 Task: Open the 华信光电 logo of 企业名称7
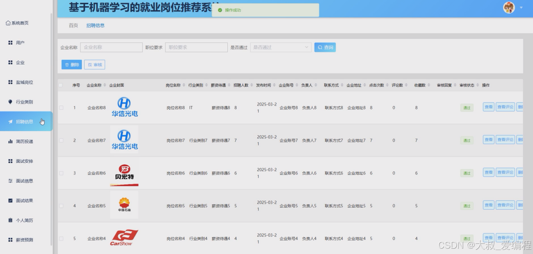(124, 140)
